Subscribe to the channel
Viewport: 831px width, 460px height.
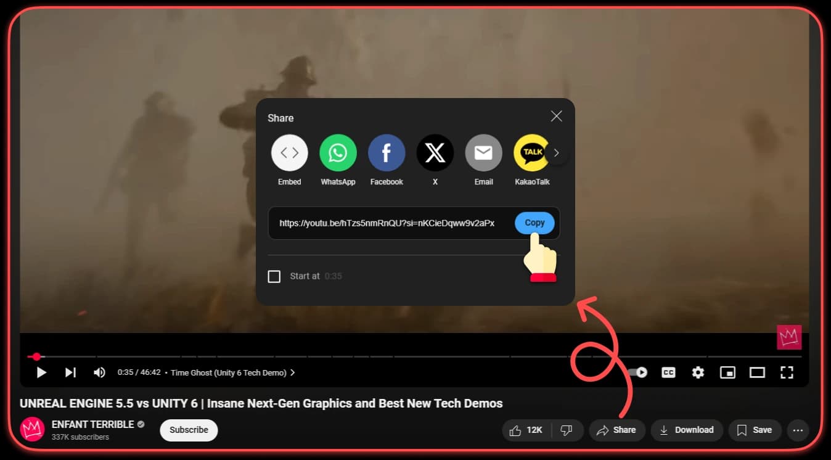189,430
